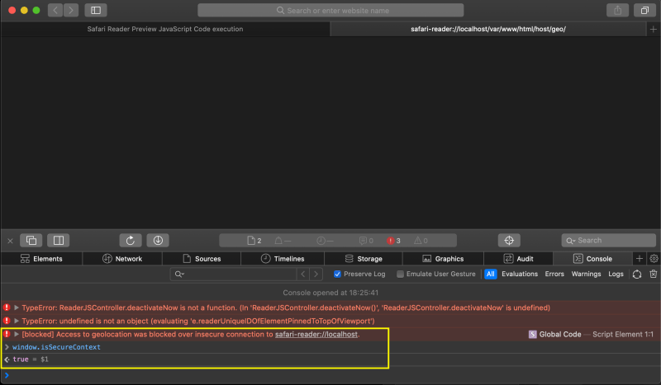Click the red error icon of the geolocation message

coord(7,334)
